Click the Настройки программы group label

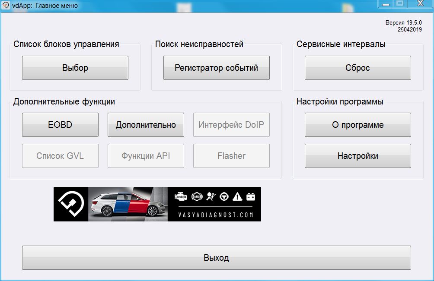point(340,102)
